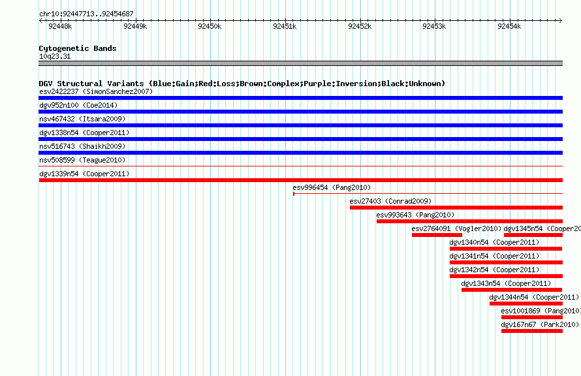Click the thin red esv996454 loss line
581x376 pixels.
(428, 193)
